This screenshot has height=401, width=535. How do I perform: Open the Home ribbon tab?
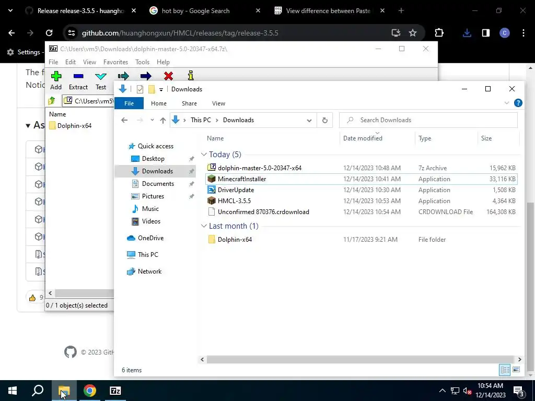pyautogui.click(x=159, y=103)
